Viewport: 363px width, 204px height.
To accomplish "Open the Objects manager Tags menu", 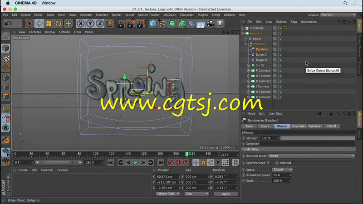I will pos(294,22).
